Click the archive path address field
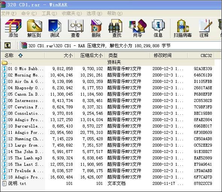 coord(121,46)
